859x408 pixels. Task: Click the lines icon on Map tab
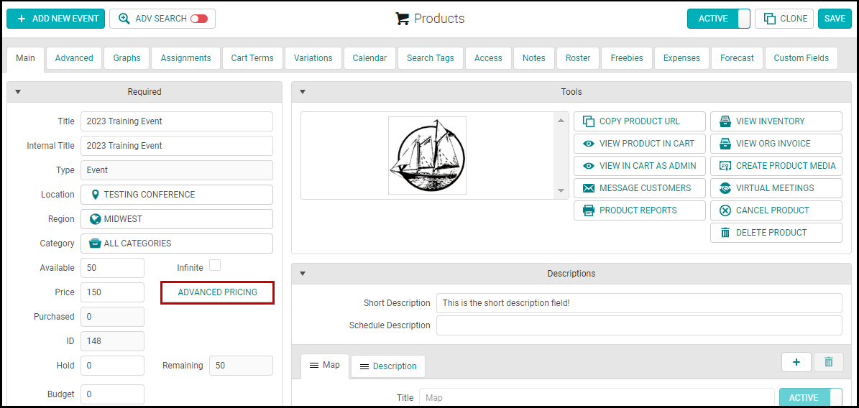(314, 365)
